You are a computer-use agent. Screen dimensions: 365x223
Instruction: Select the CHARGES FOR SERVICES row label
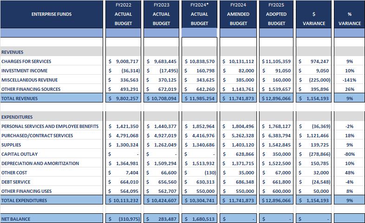tap(26, 62)
